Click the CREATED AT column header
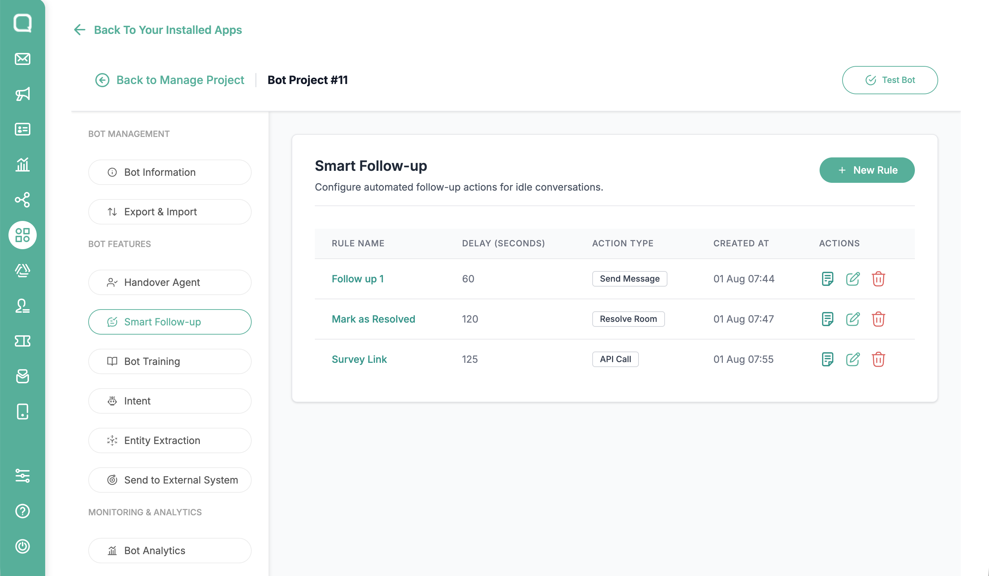Screen dimensions: 989x576 coord(741,243)
